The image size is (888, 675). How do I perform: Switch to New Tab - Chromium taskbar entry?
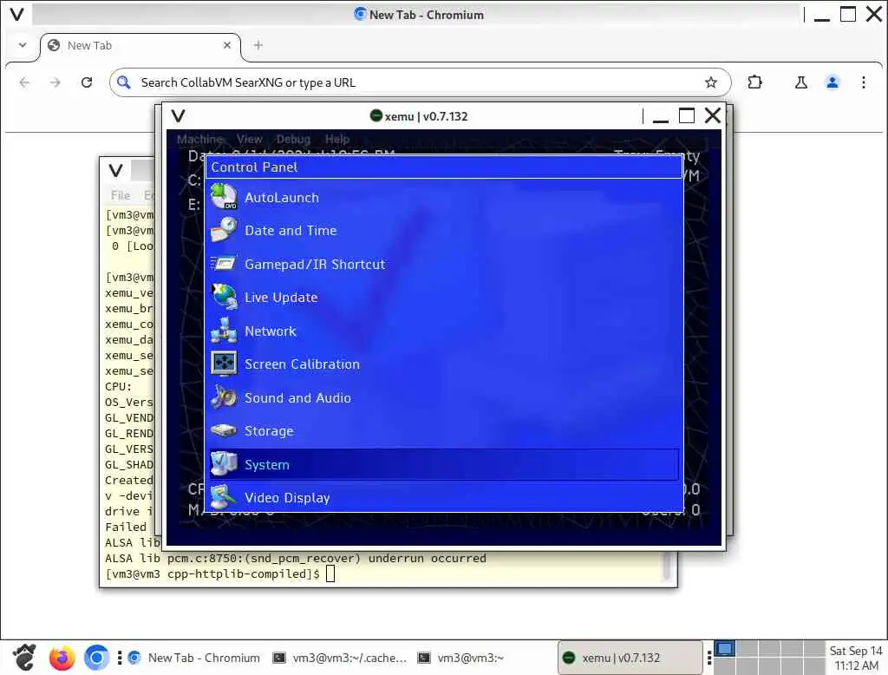click(x=194, y=658)
